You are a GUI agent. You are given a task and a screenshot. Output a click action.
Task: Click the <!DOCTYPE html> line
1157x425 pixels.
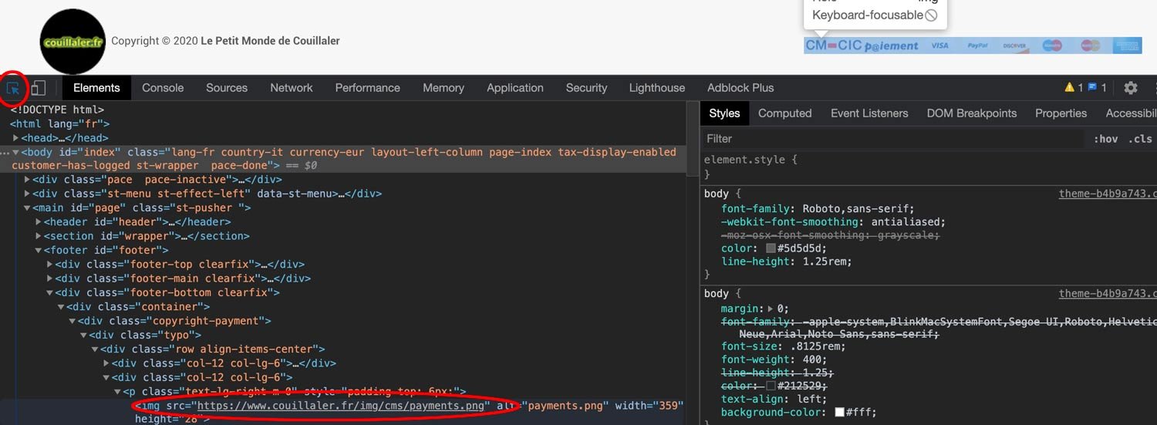click(56, 110)
